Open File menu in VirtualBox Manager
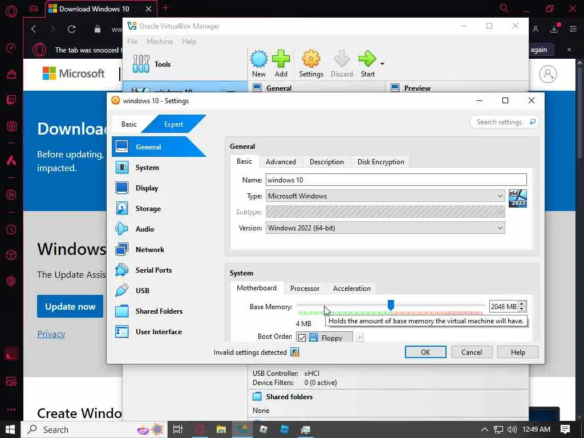The image size is (584, 438). click(132, 41)
